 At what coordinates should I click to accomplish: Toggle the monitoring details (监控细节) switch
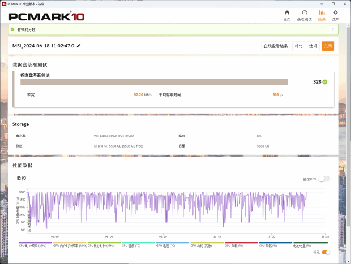pos(324,179)
